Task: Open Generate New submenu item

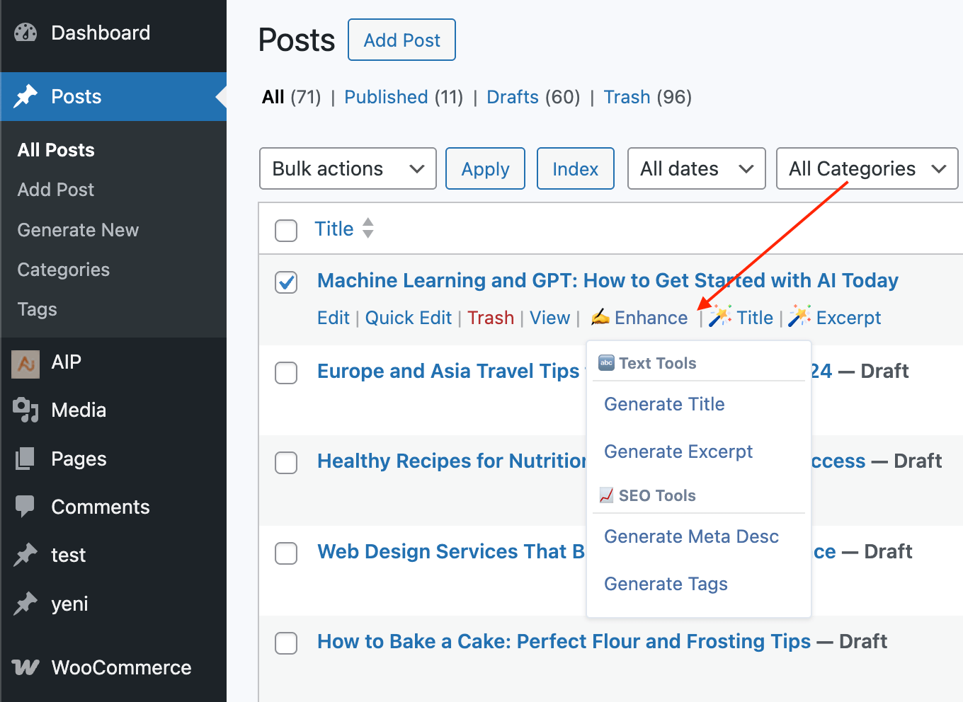Action: tap(78, 230)
